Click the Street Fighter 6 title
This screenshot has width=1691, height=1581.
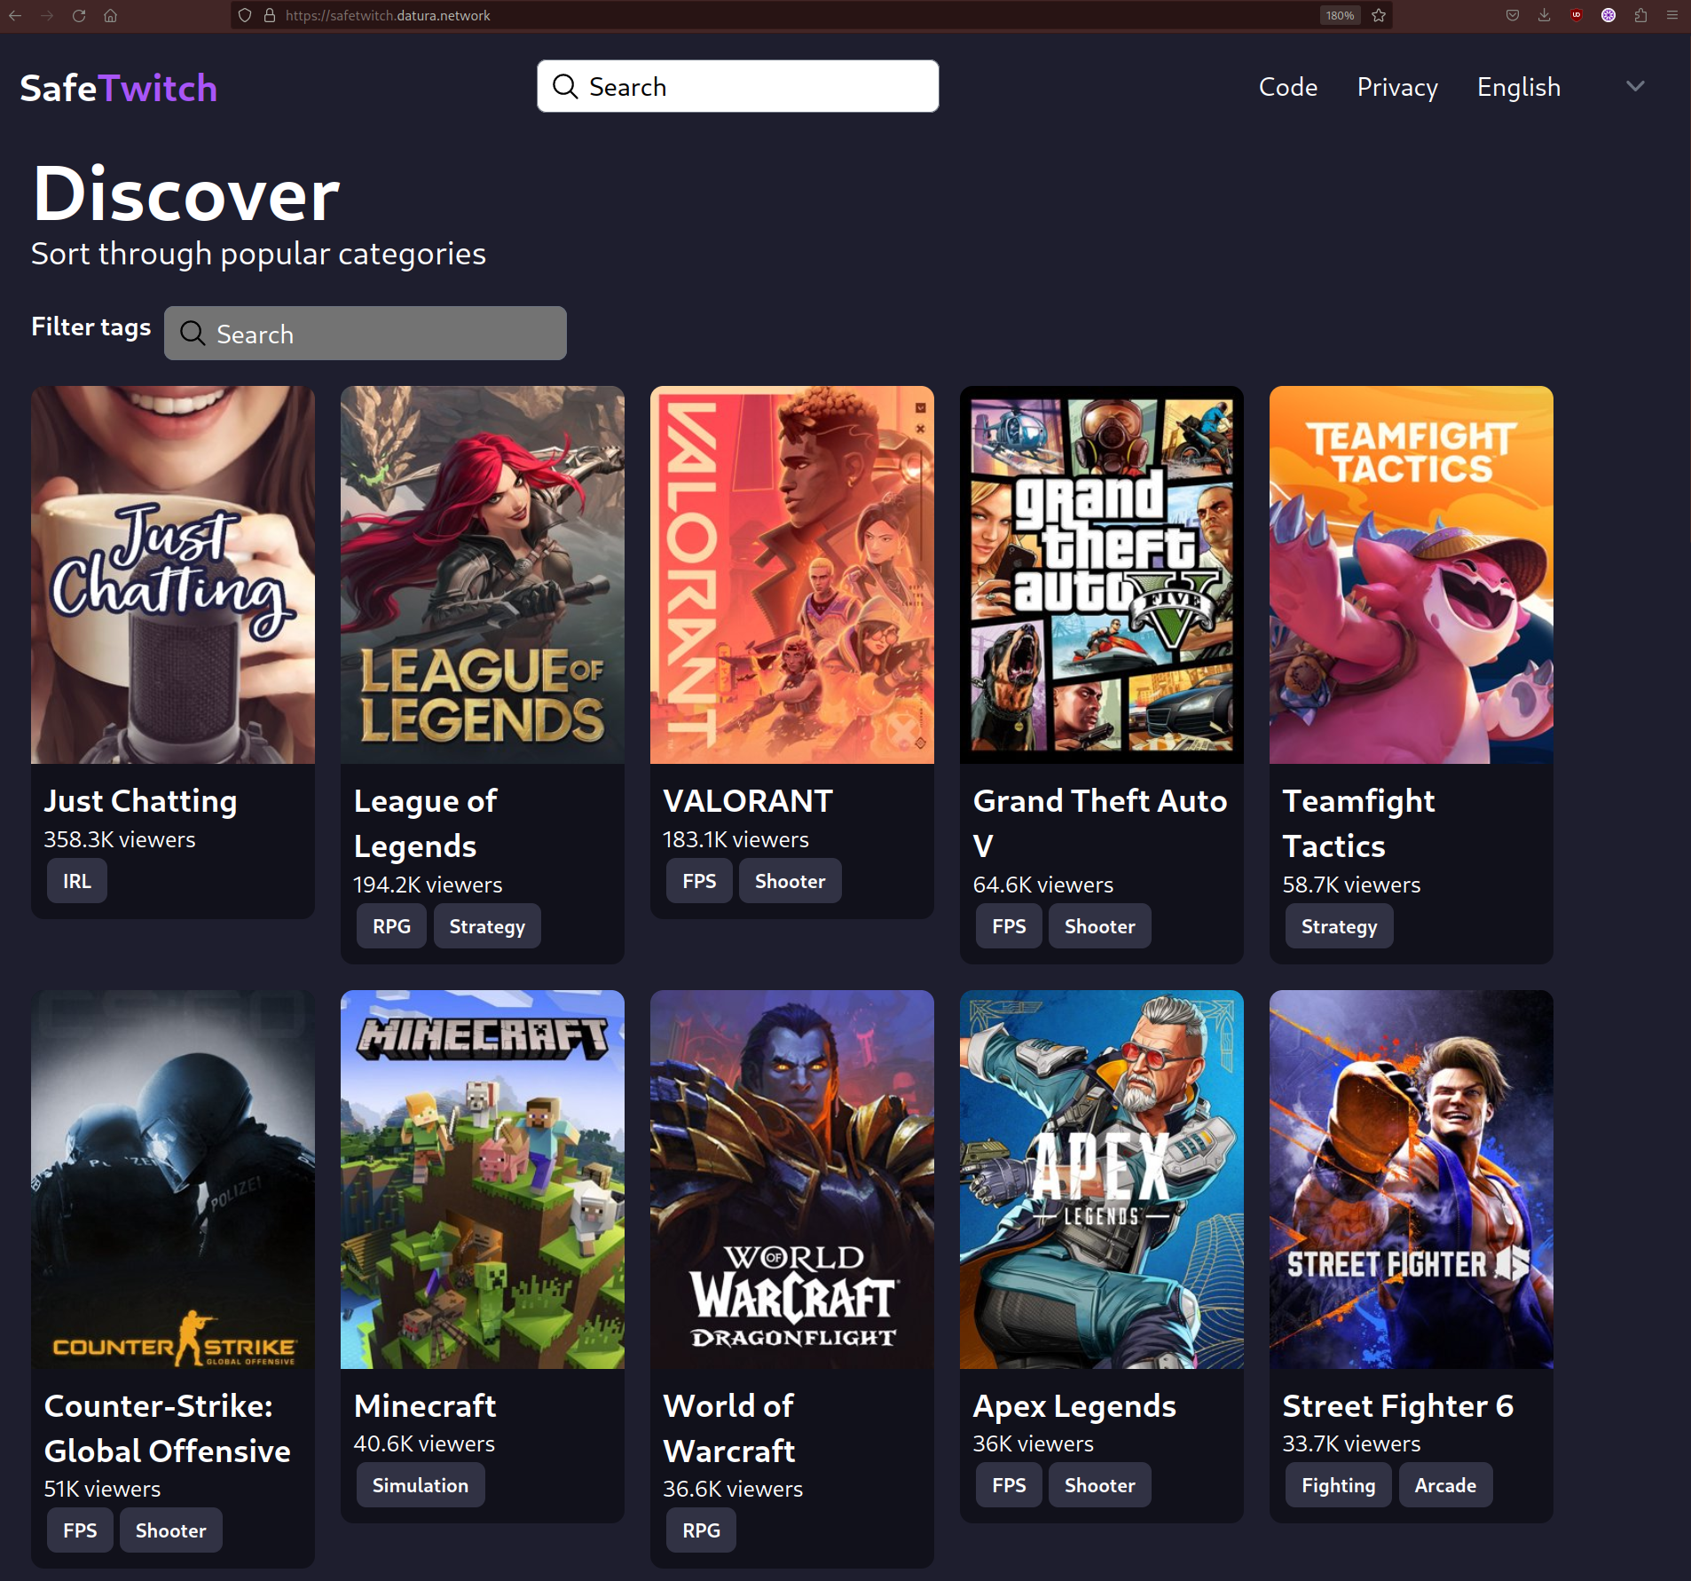1398,1405
